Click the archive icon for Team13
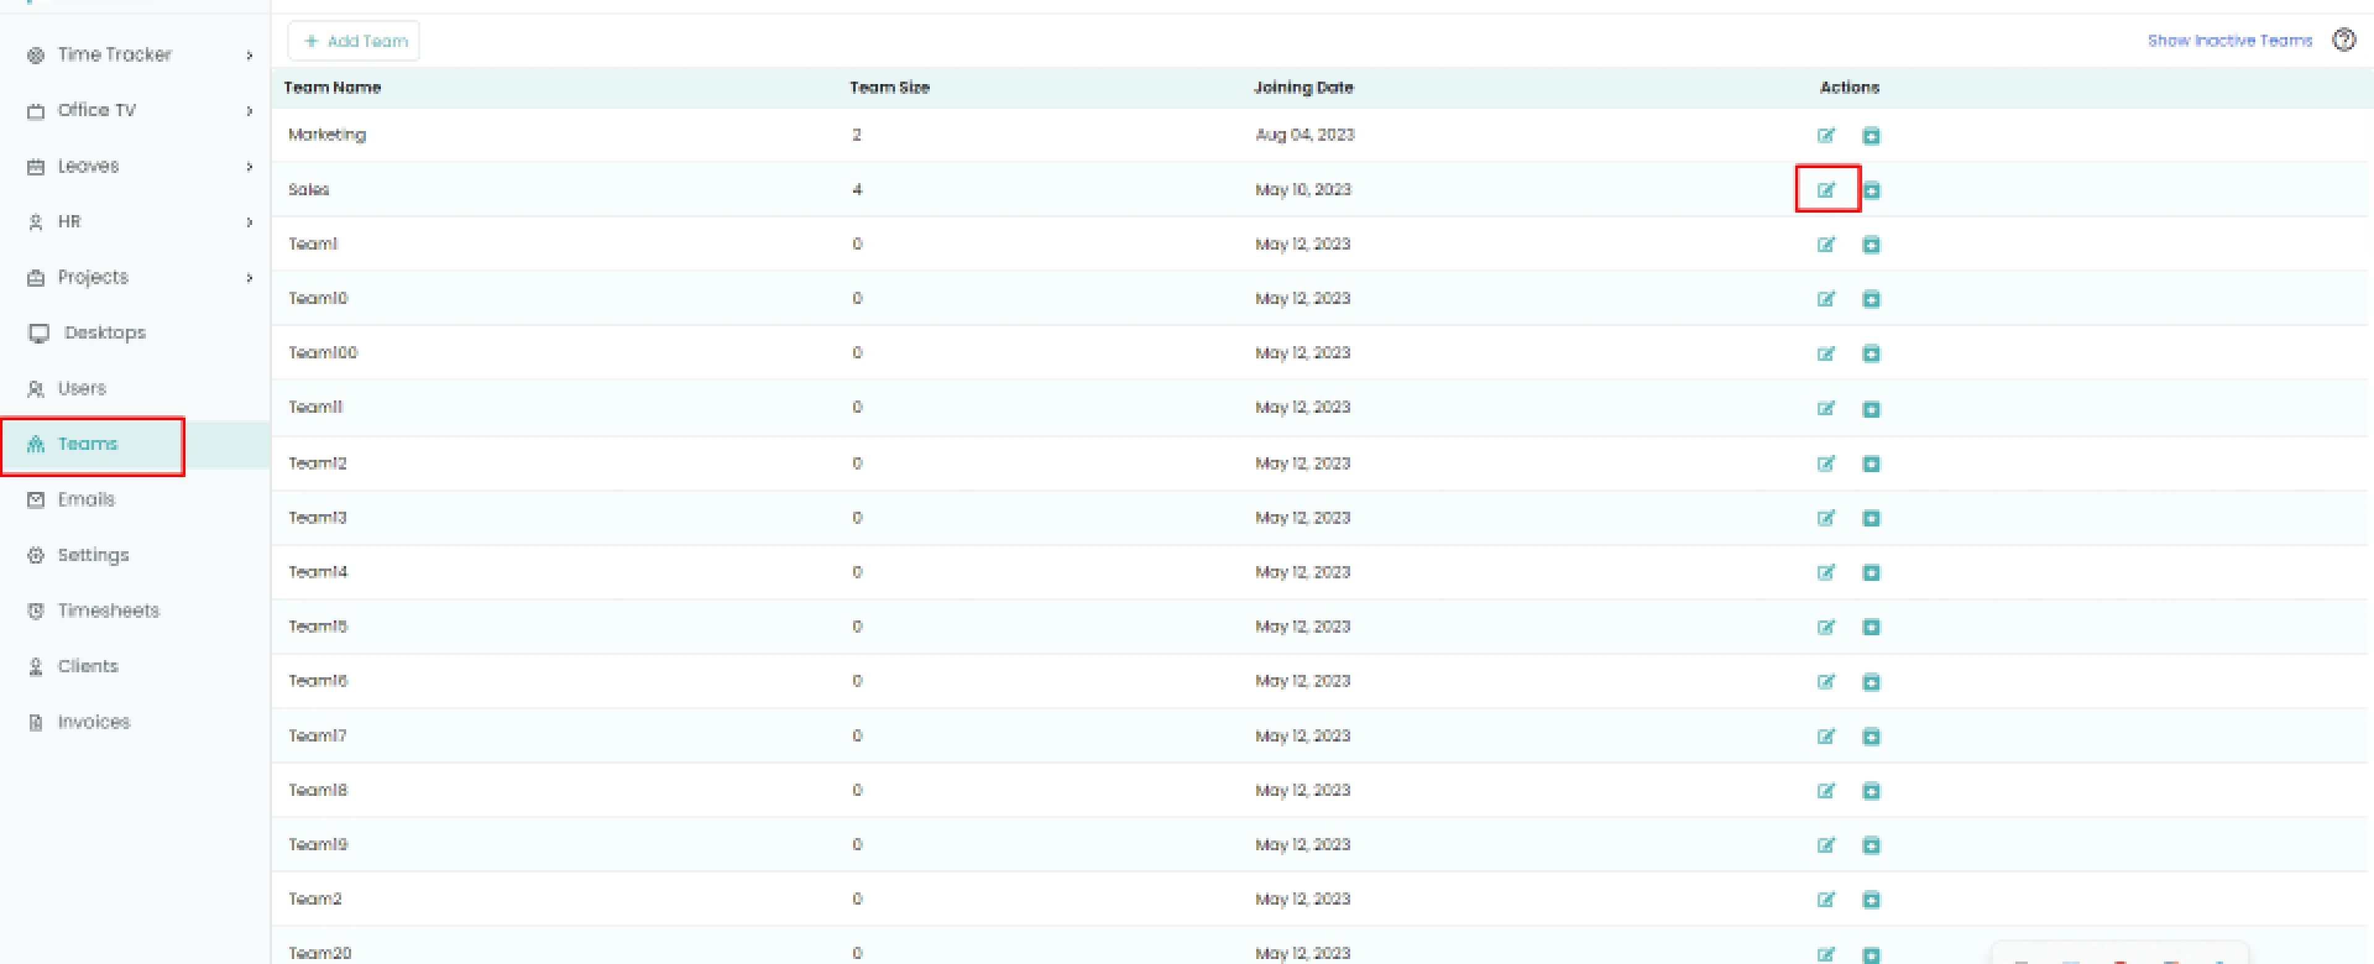The width and height of the screenshot is (2374, 964). coord(1871,517)
